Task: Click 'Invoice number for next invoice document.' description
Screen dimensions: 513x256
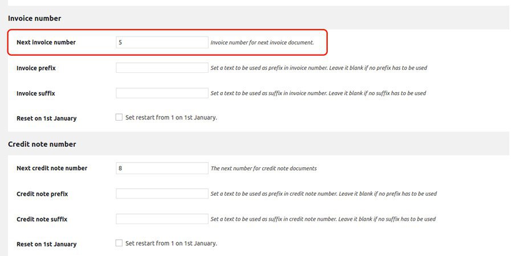Action: point(262,43)
